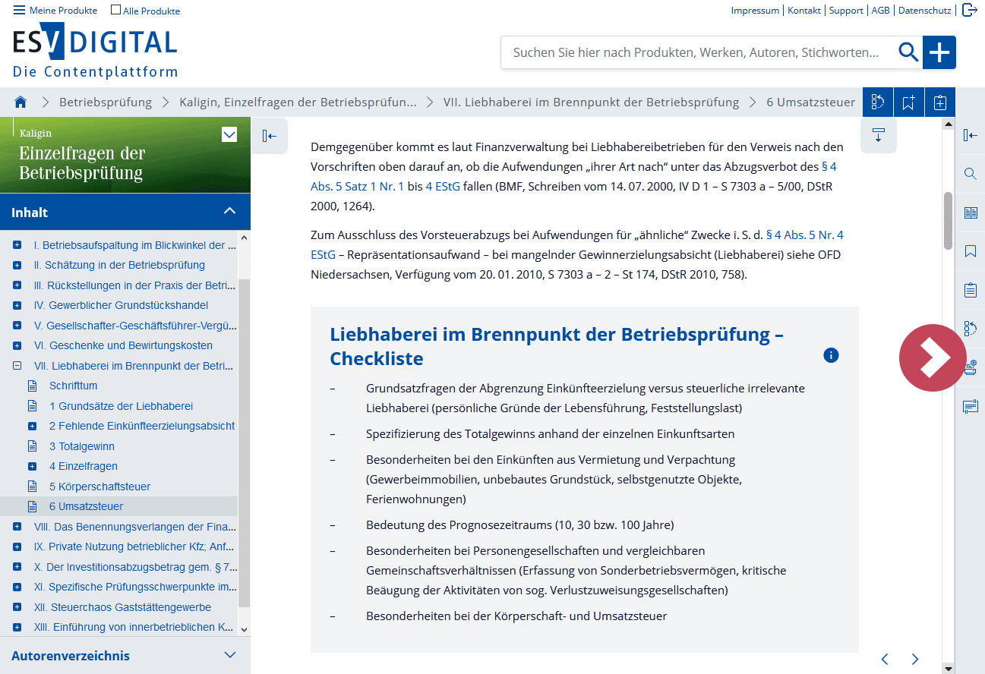This screenshot has width=985, height=674.
Task: Expand chapter XIII. Einführung von innerbetrieblichen
Action: [17, 627]
